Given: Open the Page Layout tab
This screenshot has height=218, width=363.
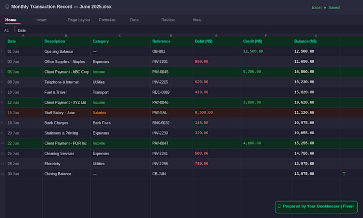Looking at the screenshot, I should pyautogui.click(x=79, y=20).
